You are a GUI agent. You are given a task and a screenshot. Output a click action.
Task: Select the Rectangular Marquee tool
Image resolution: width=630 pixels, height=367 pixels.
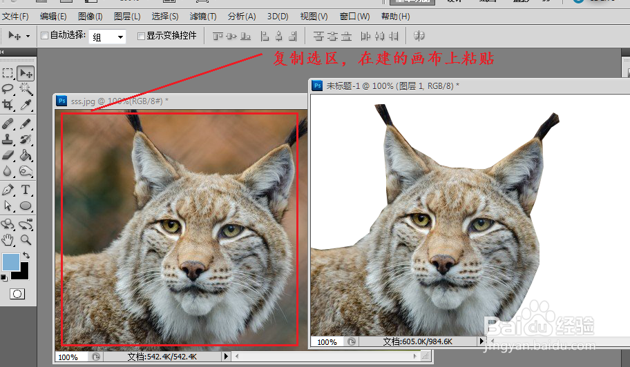coord(8,73)
